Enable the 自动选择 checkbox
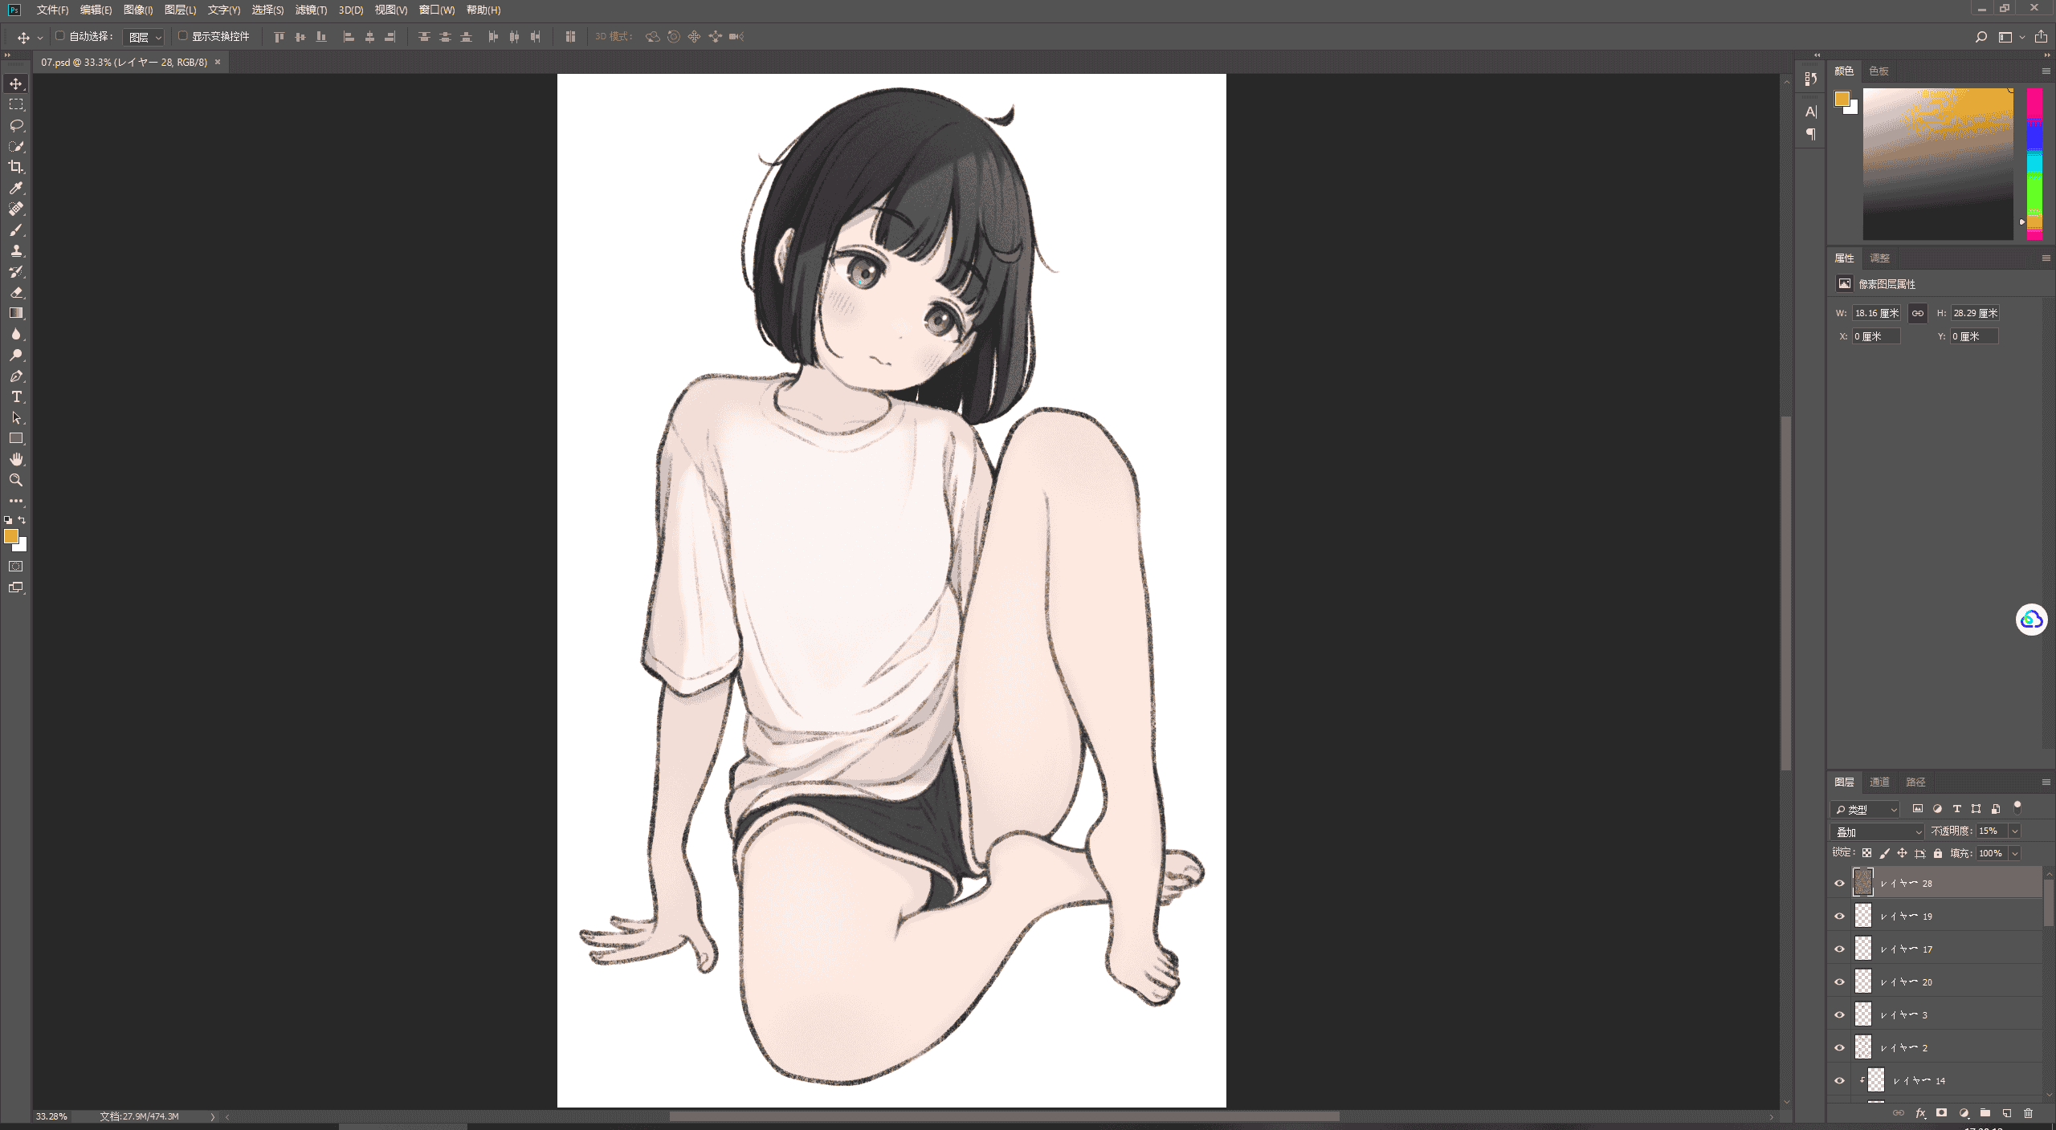Screen dimensions: 2056x1130 [x=59, y=36]
